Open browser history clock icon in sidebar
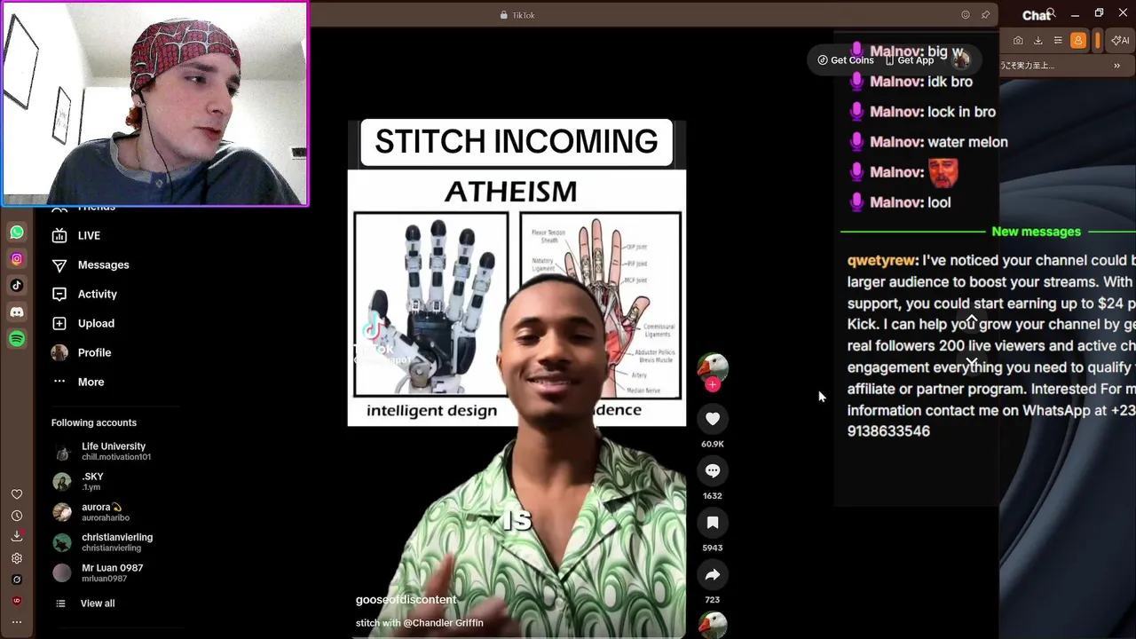This screenshot has width=1136, height=639. (17, 516)
